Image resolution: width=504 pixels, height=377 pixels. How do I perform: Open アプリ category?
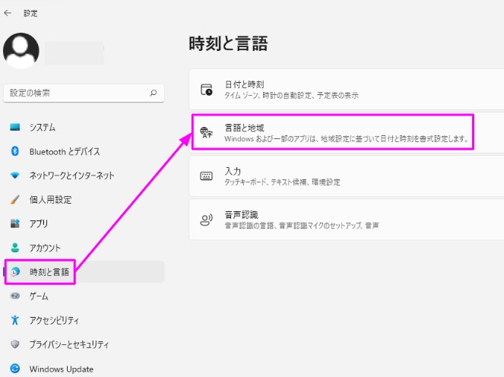point(39,223)
